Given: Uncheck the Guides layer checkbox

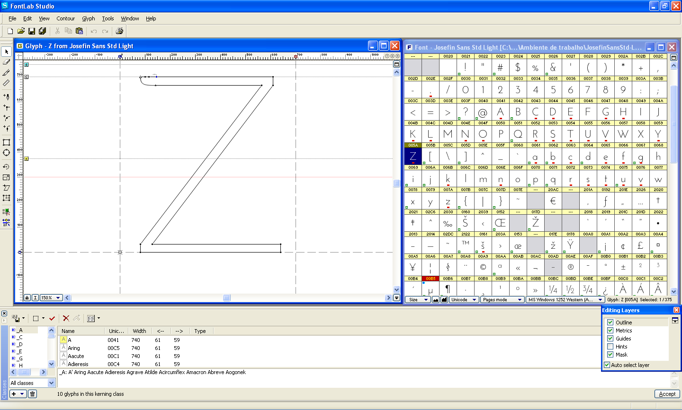Looking at the screenshot, I should click(610, 339).
